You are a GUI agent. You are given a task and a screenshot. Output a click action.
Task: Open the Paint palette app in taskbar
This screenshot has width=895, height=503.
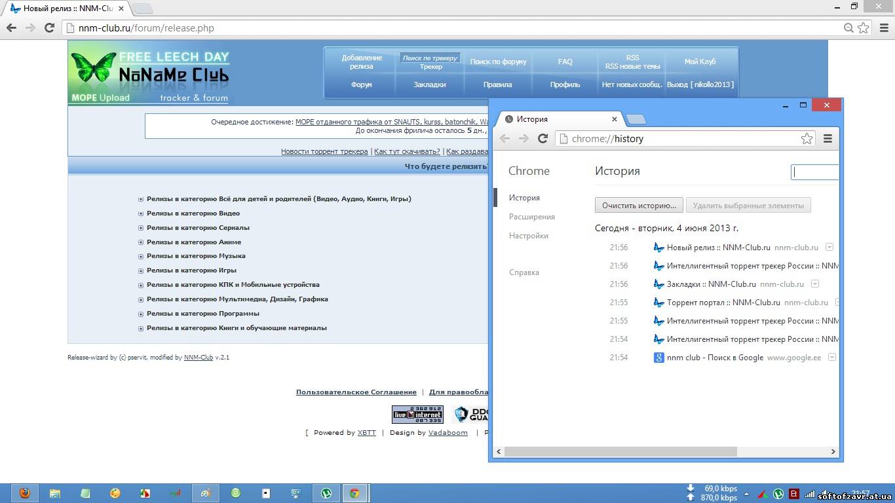(115, 493)
